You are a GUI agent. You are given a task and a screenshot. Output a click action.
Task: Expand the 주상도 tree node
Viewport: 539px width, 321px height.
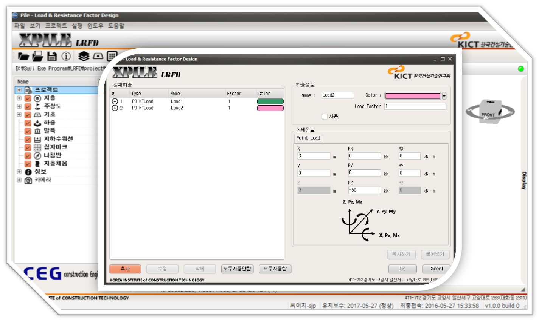[x=19, y=106]
